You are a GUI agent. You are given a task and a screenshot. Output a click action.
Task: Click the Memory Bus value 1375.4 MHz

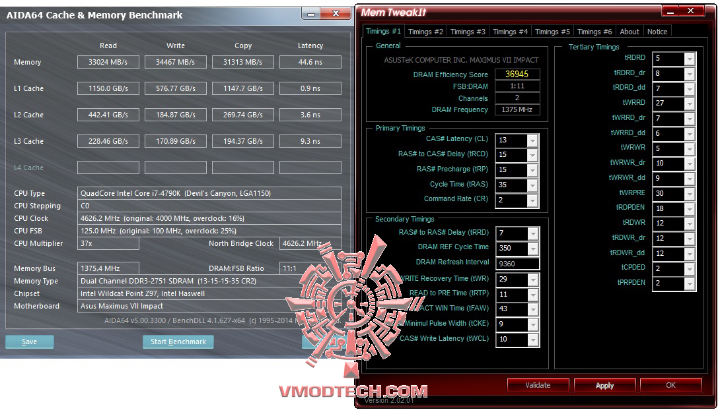click(108, 268)
